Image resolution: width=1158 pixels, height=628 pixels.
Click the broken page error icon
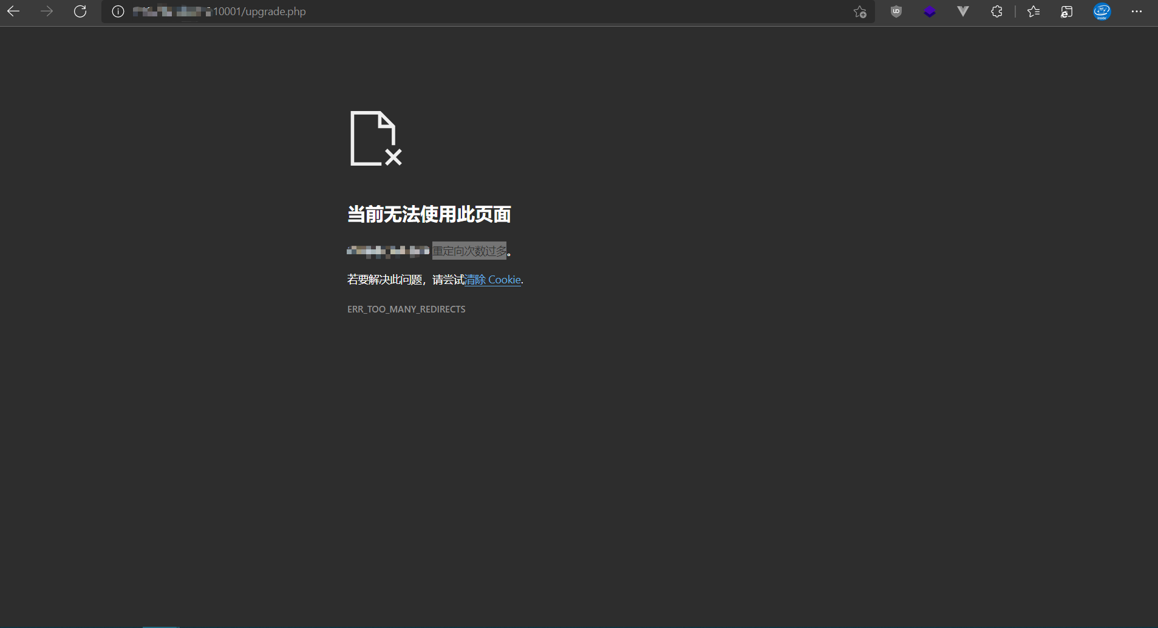[375, 138]
